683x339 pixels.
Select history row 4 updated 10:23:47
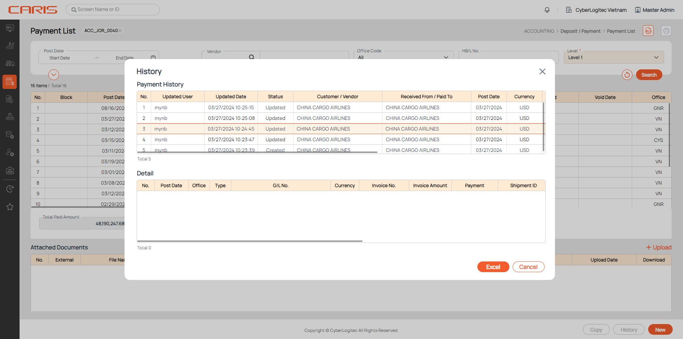pyautogui.click(x=231, y=139)
